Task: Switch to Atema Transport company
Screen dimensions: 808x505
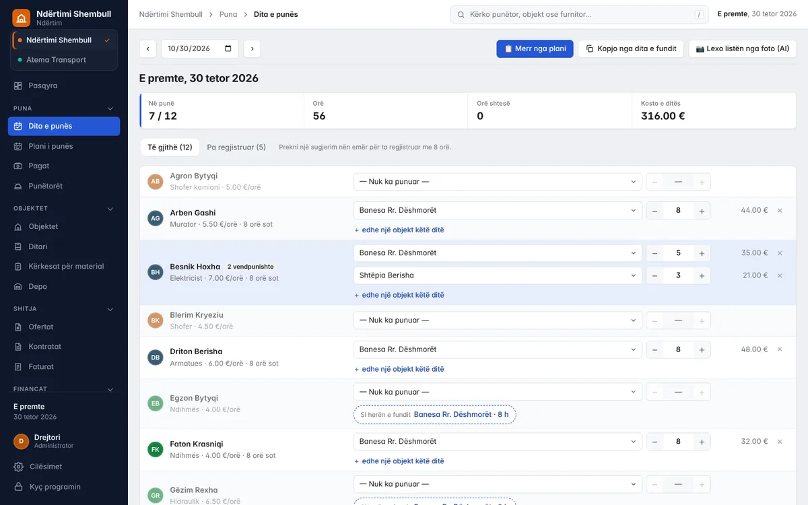Action: click(64, 60)
